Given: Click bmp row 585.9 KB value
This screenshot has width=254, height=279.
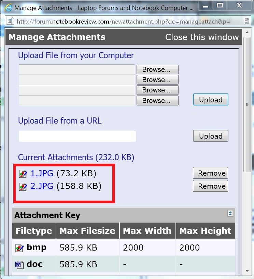Looking at the screenshot, I should click(78, 248).
